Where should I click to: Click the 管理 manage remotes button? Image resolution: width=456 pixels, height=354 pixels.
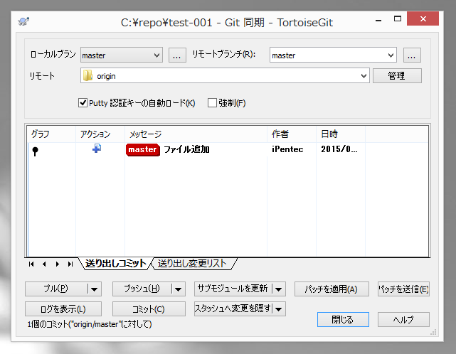[397, 76]
